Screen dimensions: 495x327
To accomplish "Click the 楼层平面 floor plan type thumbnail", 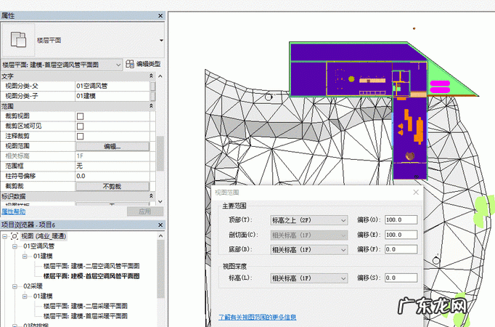I will [x=18, y=39].
